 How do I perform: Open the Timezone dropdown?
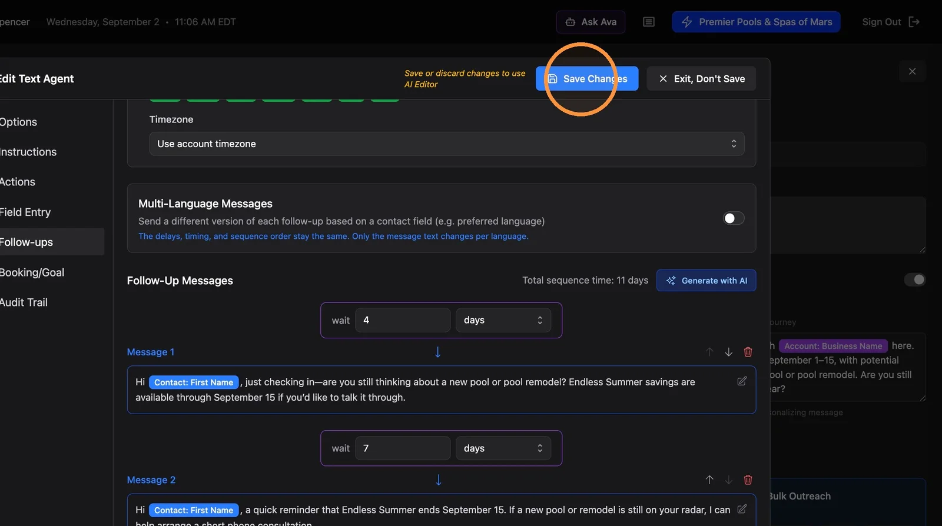click(x=447, y=144)
